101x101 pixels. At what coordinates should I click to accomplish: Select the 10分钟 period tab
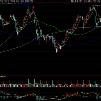tap(7, 1)
